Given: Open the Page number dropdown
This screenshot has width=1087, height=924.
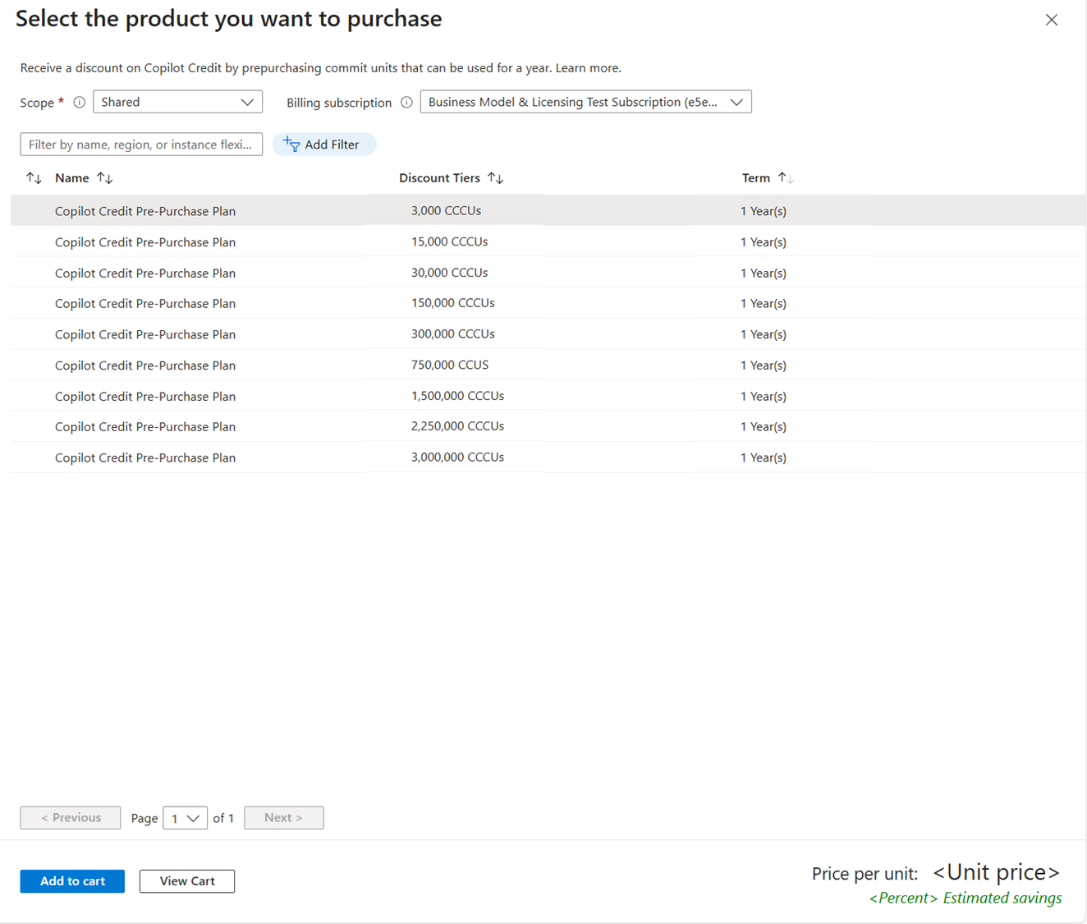Looking at the screenshot, I should pyautogui.click(x=185, y=818).
